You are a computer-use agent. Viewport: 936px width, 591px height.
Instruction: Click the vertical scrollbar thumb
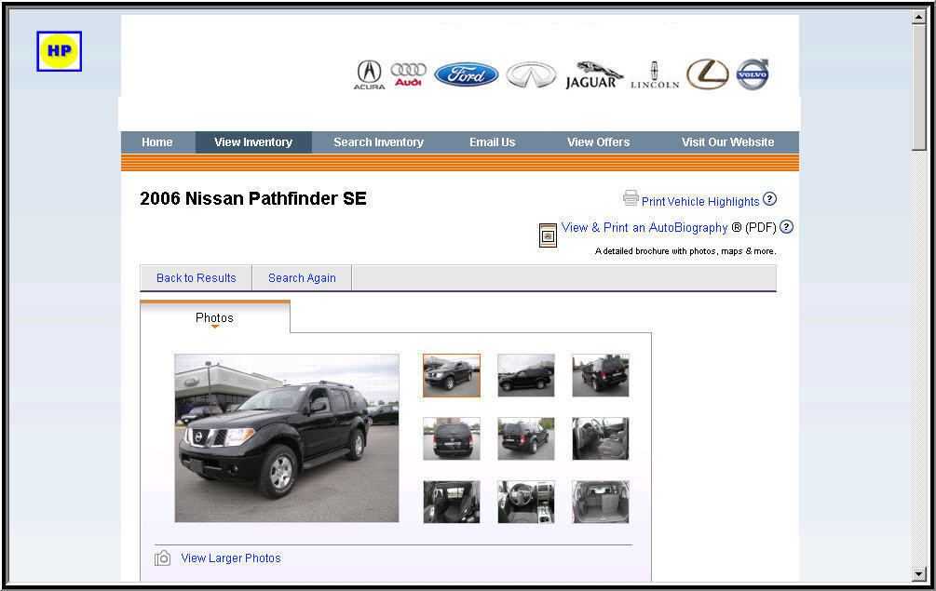coord(918,87)
